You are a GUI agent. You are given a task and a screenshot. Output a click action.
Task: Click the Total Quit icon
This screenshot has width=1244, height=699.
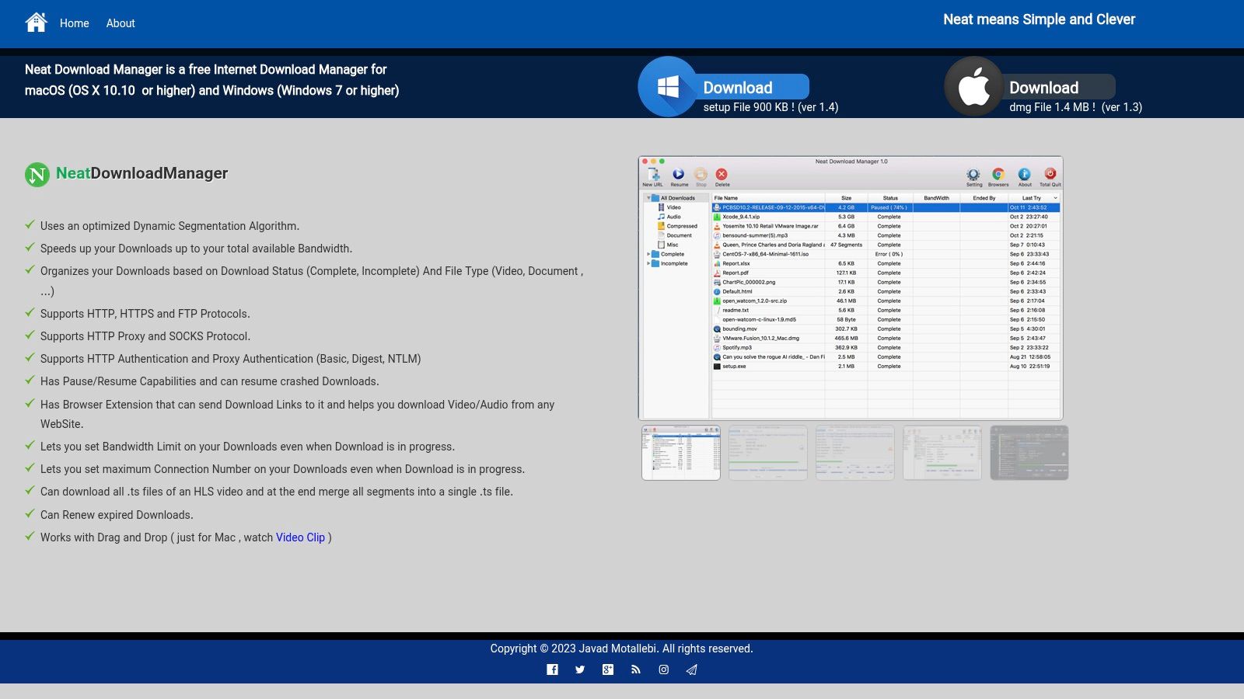pyautogui.click(x=1050, y=175)
